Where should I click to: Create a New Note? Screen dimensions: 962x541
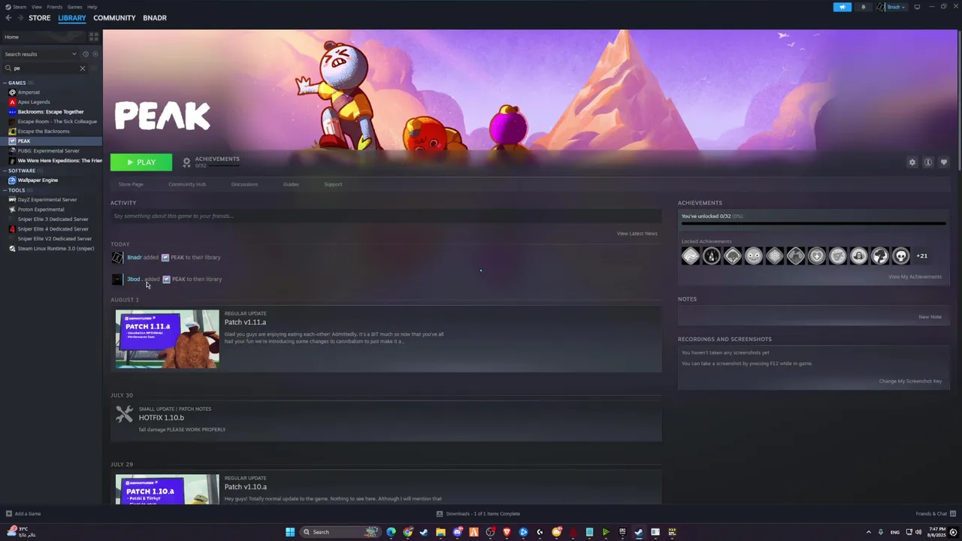tap(930, 317)
